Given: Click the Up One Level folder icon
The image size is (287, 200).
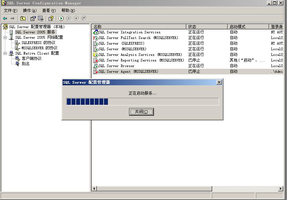Looking at the screenshot, I should [x=23, y=19].
